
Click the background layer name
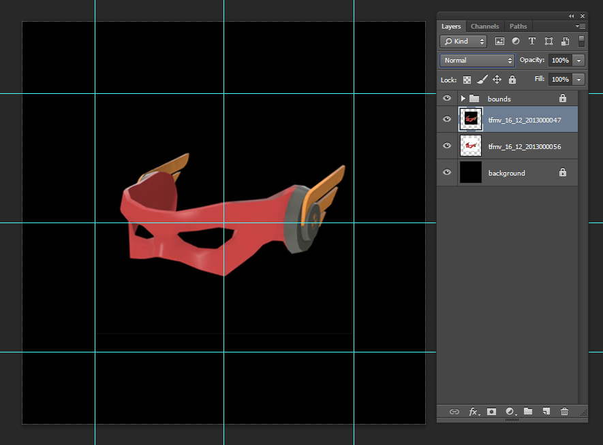coord(506,173)
